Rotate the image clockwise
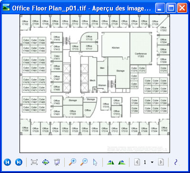The height and width of the screenshot is (173, 190). point(110,162)
